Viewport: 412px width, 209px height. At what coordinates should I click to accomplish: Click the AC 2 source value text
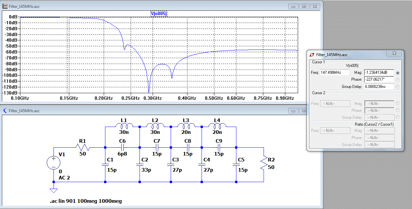coord(64,178)
